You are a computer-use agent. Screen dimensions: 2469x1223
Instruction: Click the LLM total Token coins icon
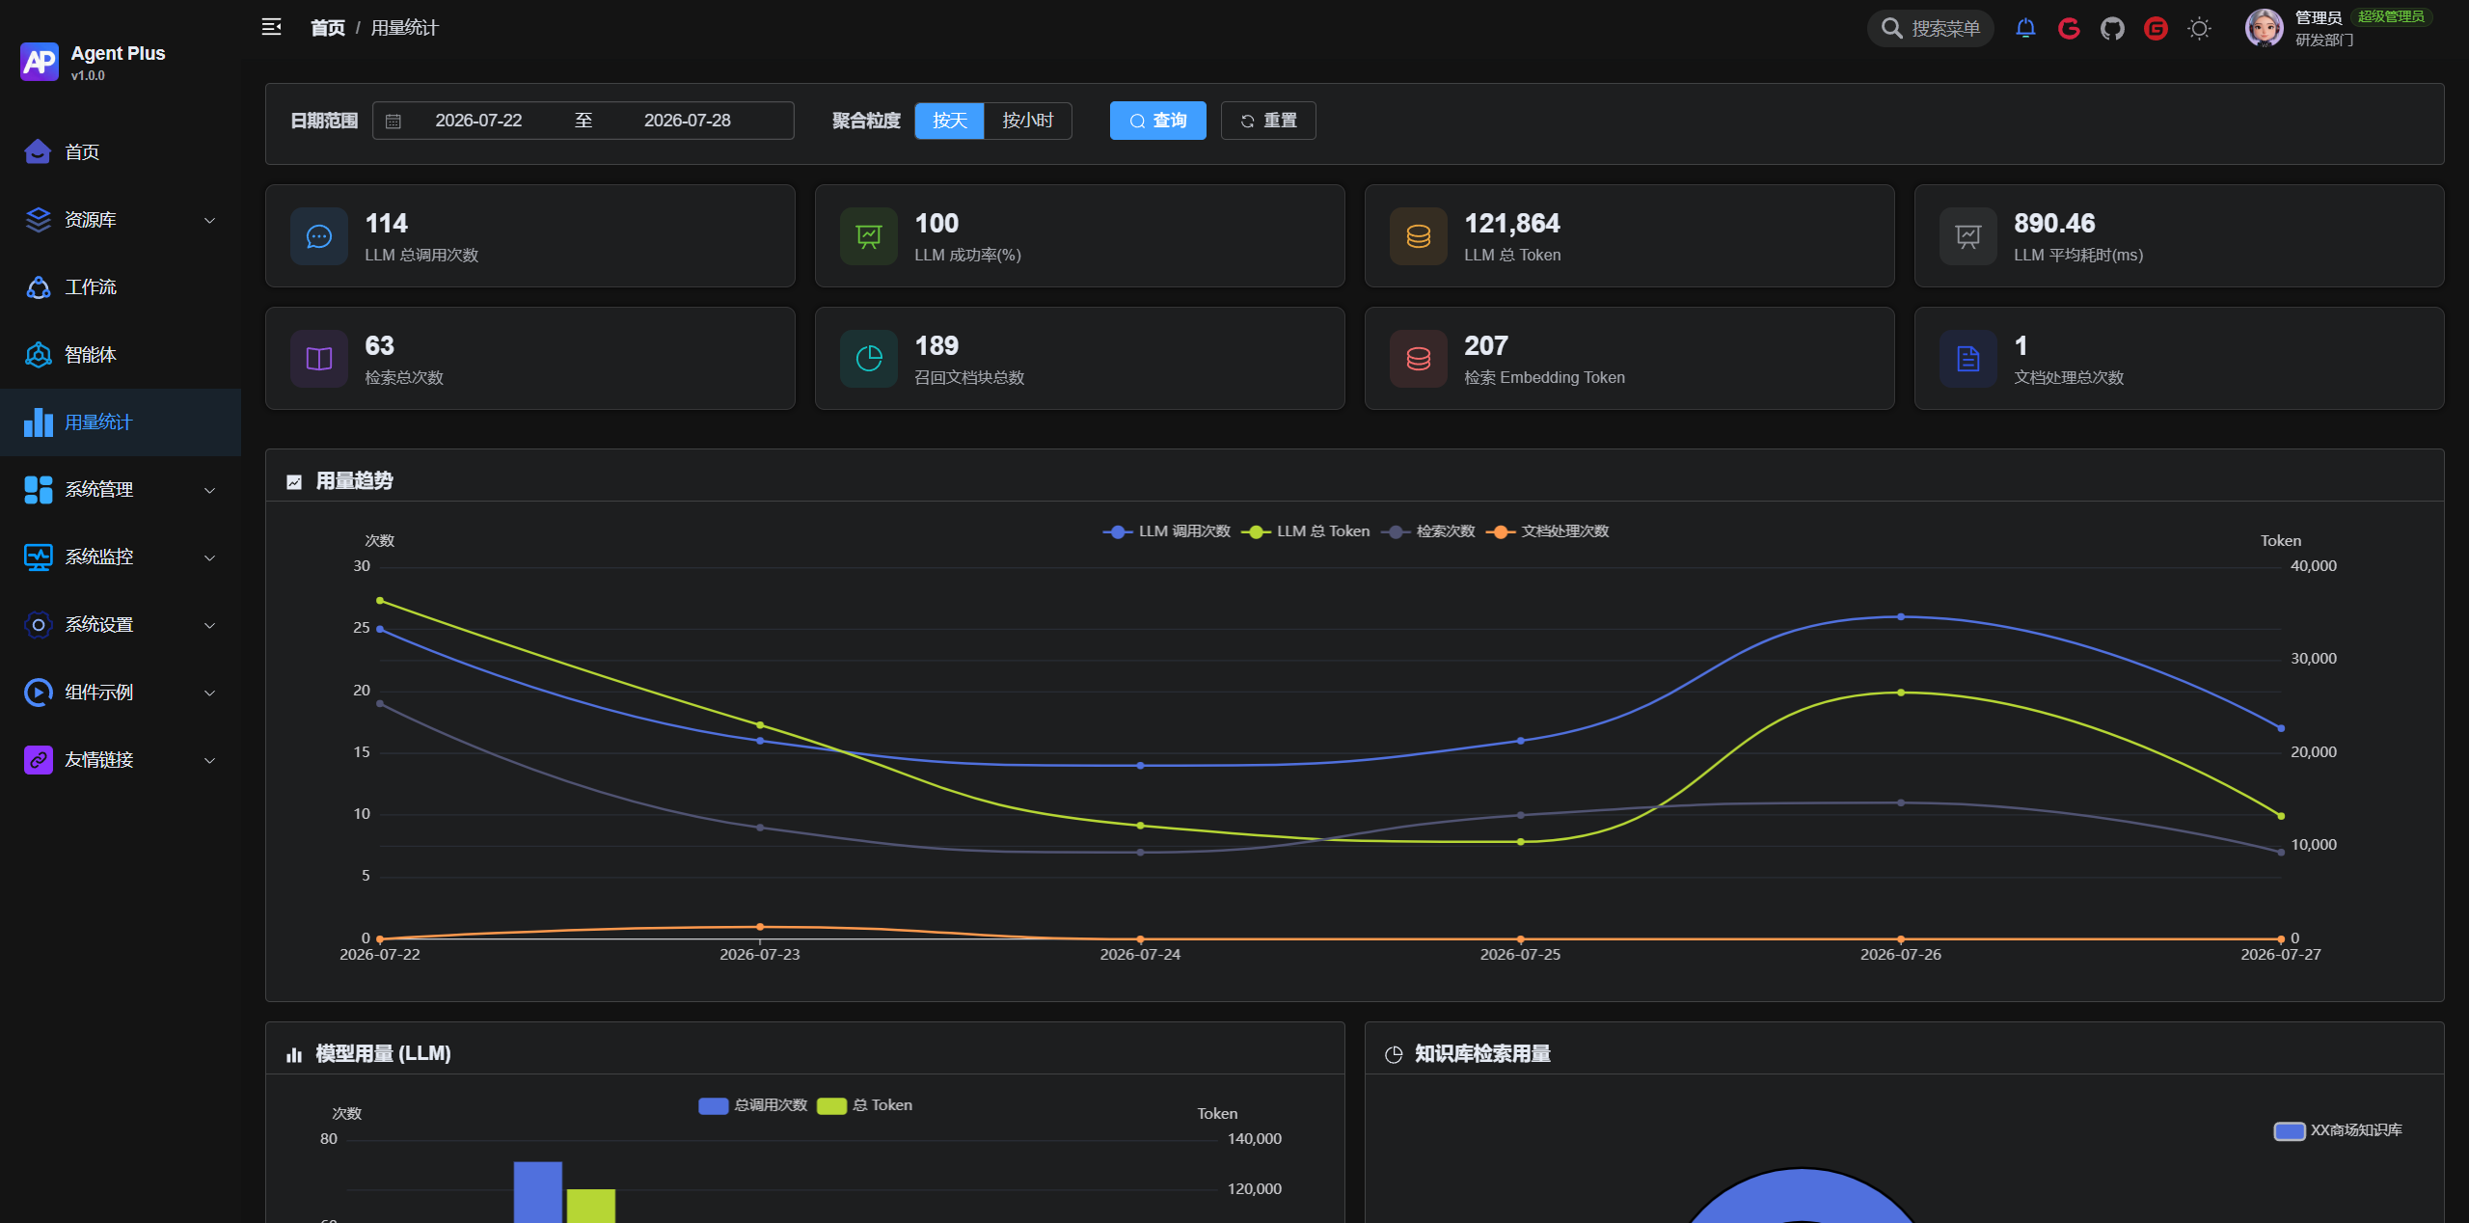[x=1419, y=236]
